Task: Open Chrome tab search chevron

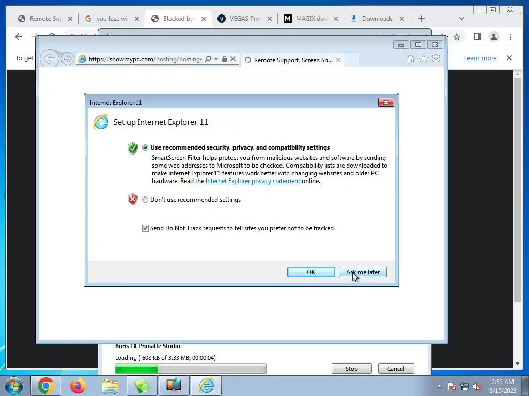Action: point(462,19)
